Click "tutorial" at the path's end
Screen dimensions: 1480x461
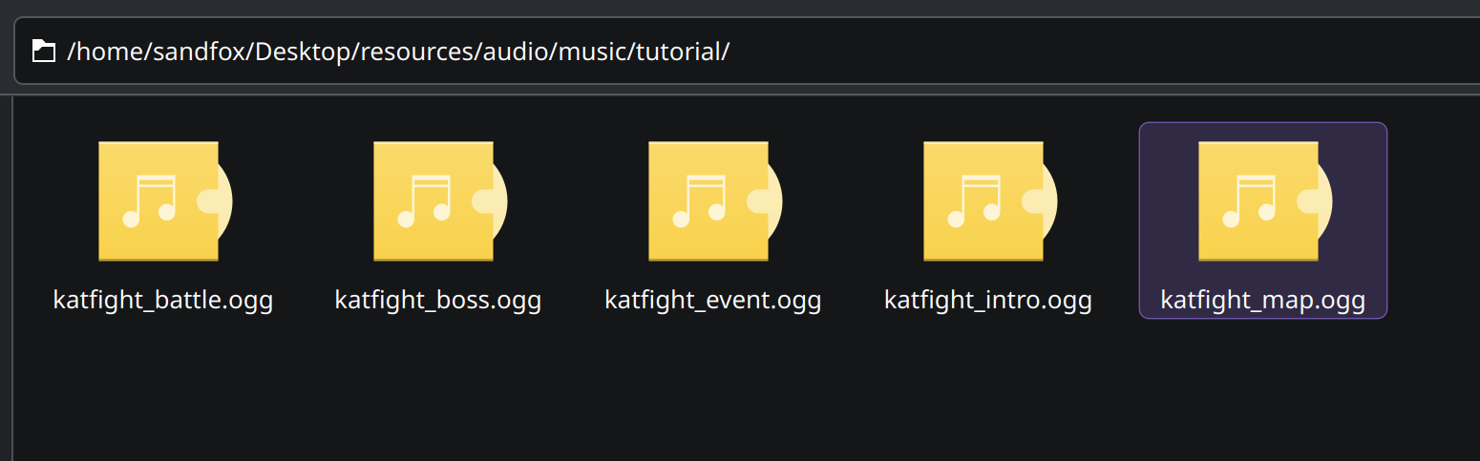click(x=679, y=52)
